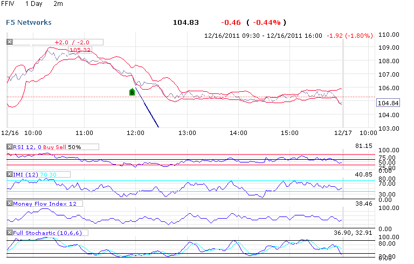This screenshot has width=414, height=264.
Task: Close the Bollinger band +2.0 / -2.0 overlay
Action: (x=10, y=42)
